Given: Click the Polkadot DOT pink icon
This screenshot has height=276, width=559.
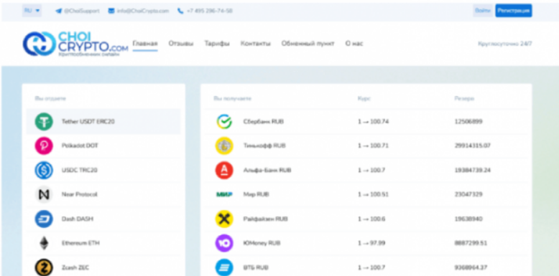Looking at the screenshot, I should tap(44, 146).
